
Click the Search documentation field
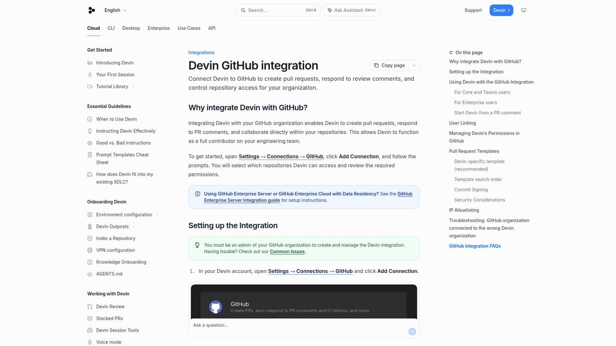click(x=278, y=10)
